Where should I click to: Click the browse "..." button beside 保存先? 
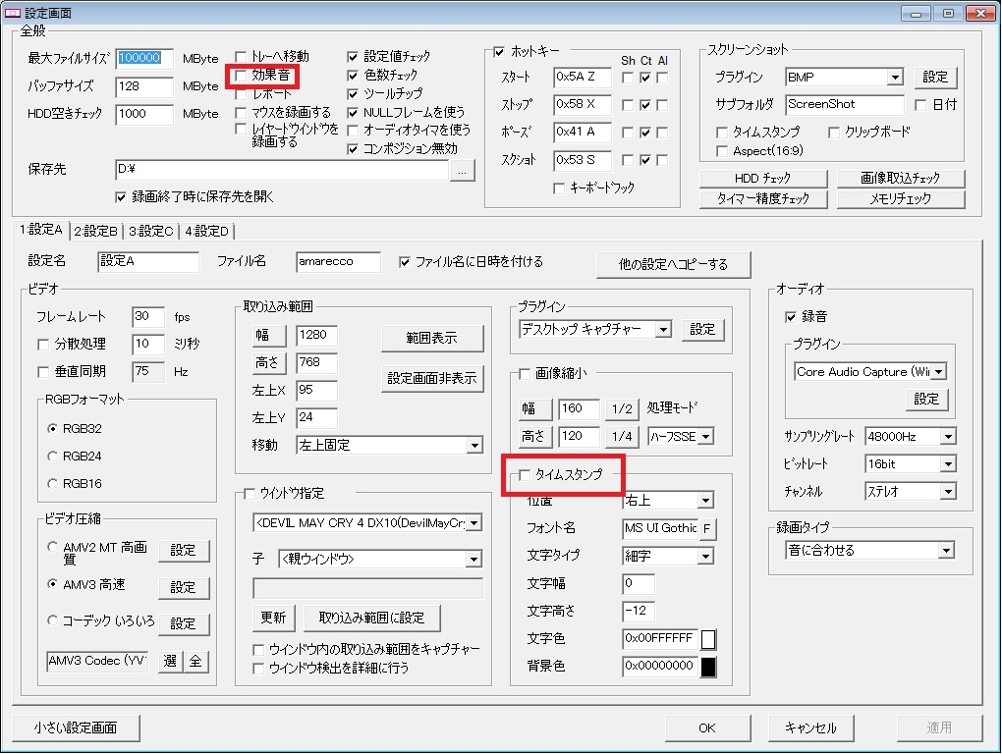[x=464, y=170]
